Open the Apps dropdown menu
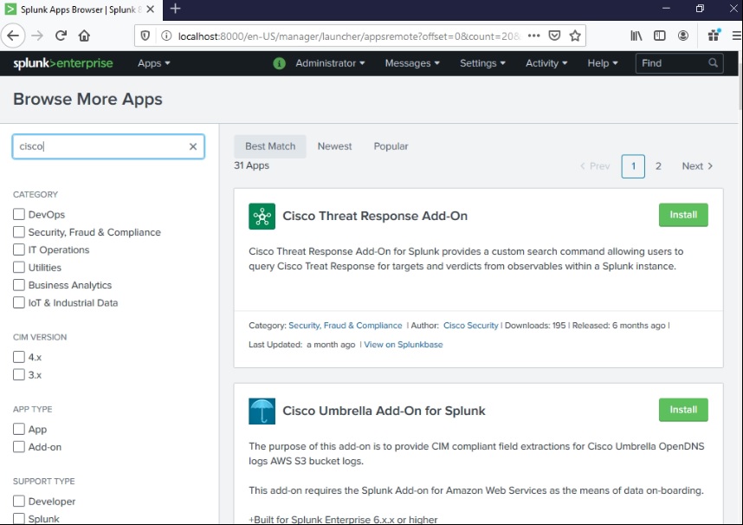Screen dimensions: 743x525 pyautogui.click(x=153, y=63)
